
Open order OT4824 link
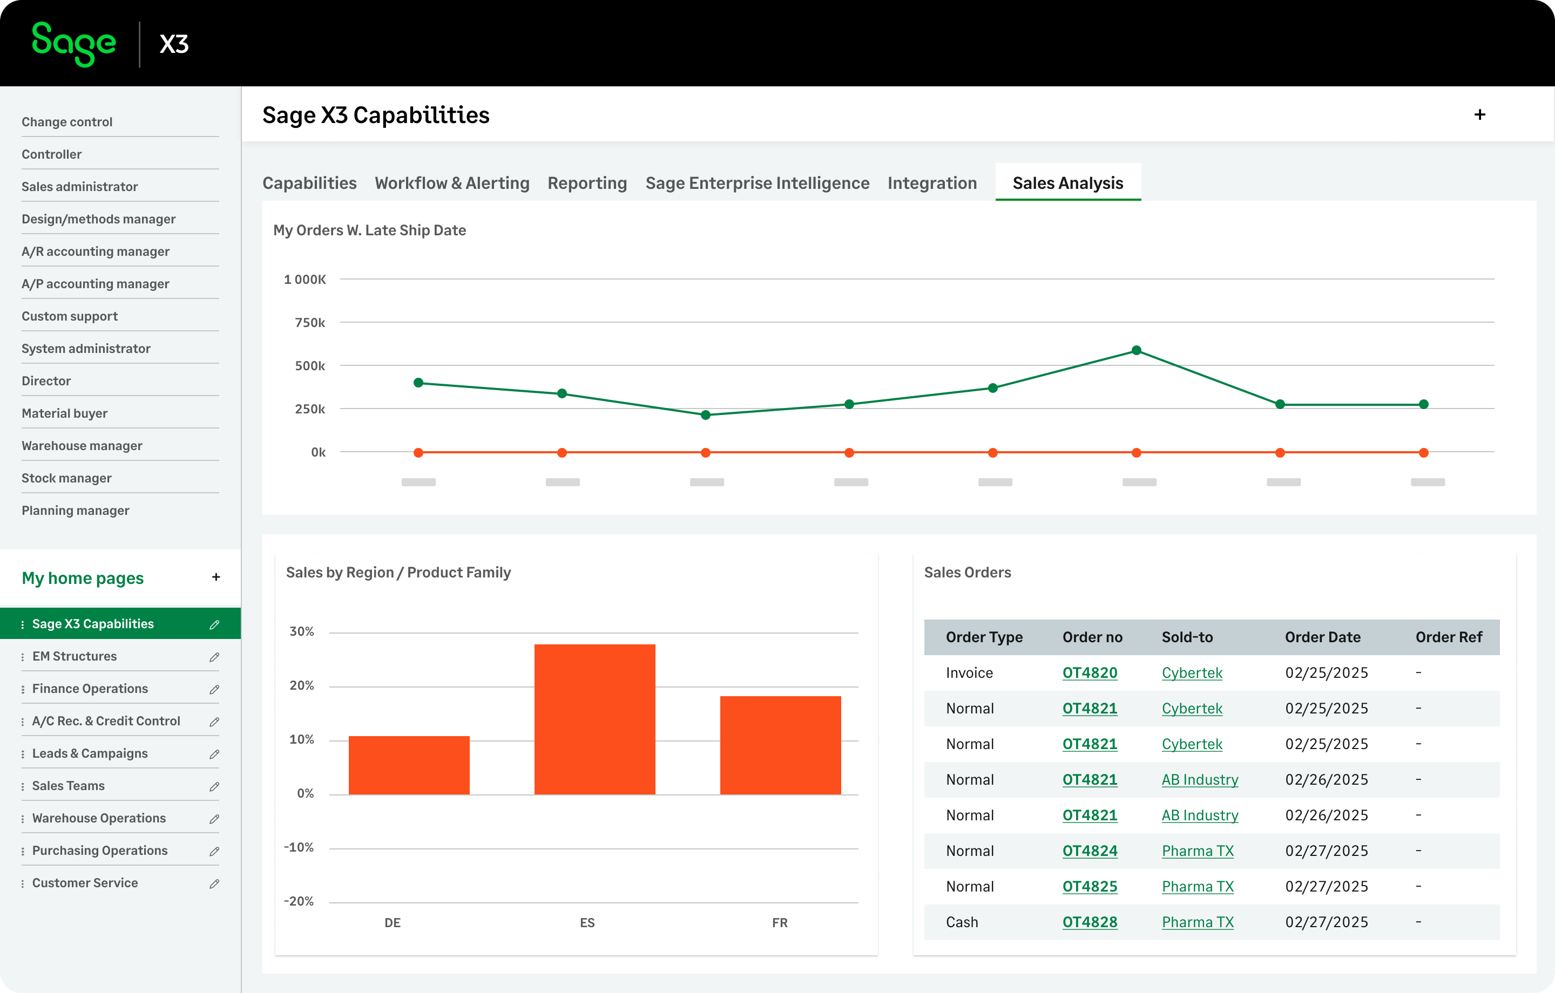coord(1090,851)
